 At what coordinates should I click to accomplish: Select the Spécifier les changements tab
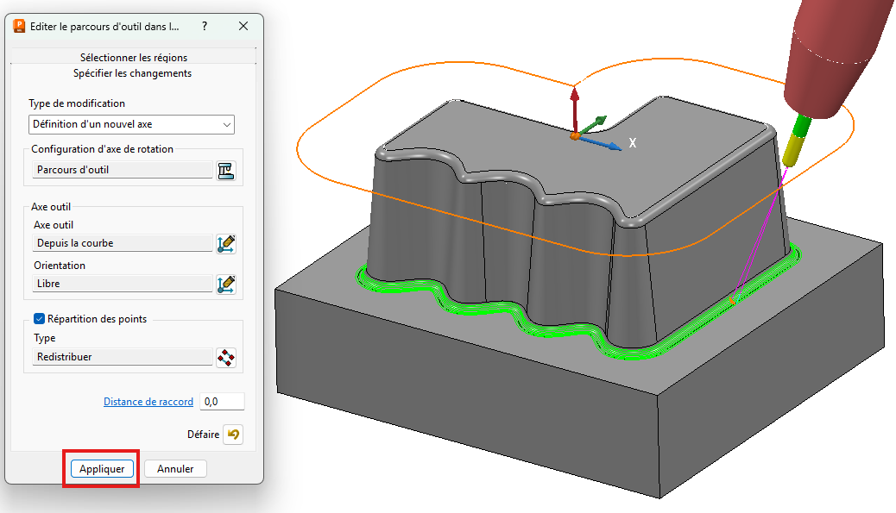133,73
